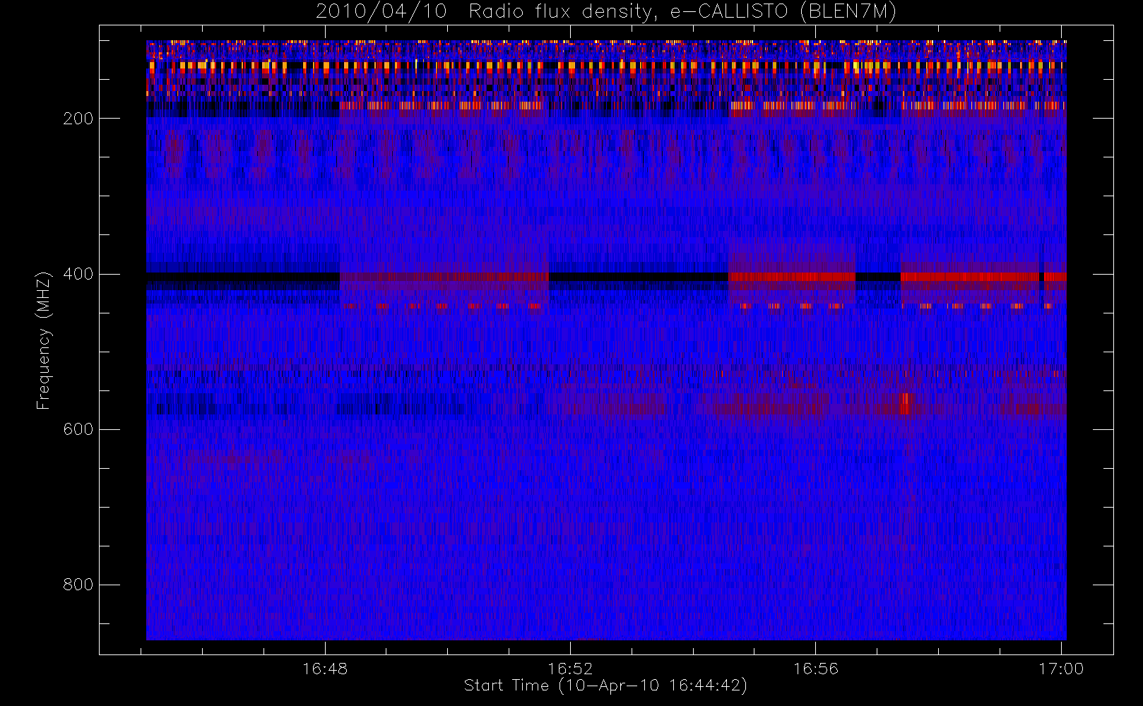Click the 16:56 time tick label

coord(816,669)
